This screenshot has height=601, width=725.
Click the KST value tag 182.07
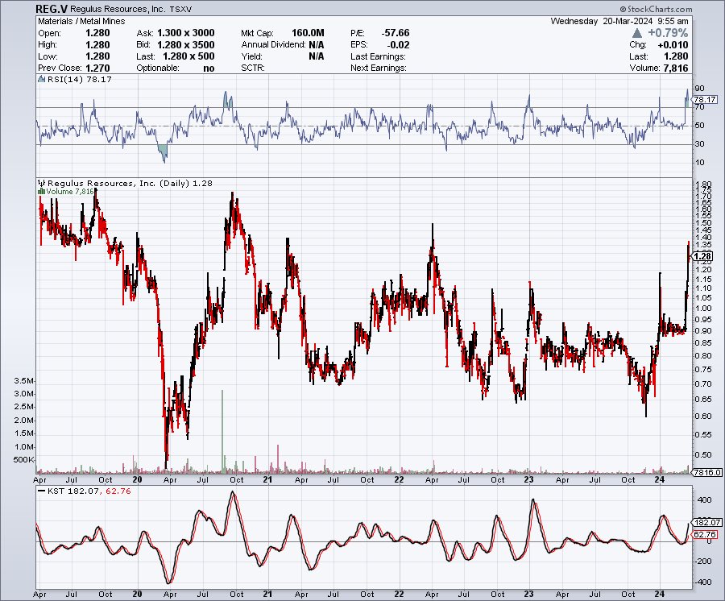[707, 522]
